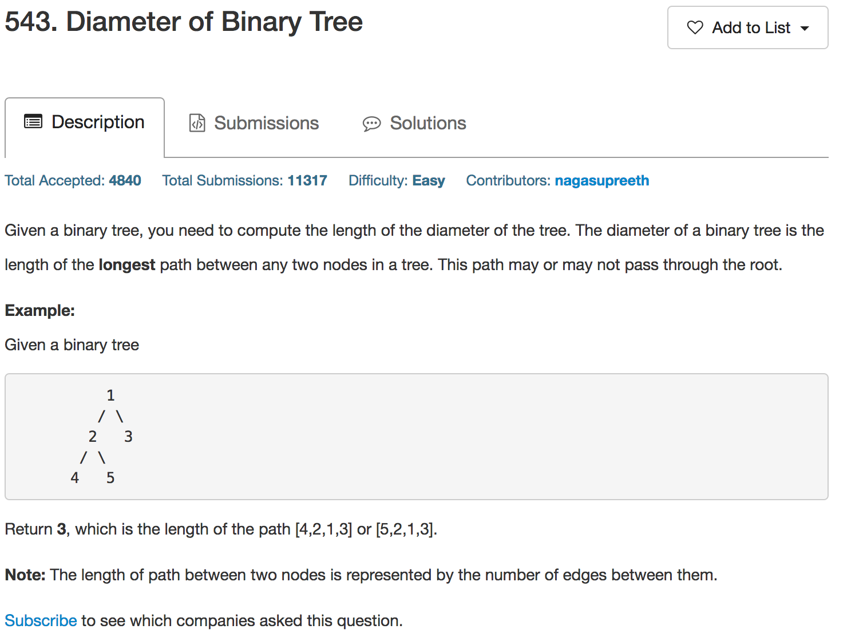The width and height of the screenshot is (863, 641).
Task: Click node 5 in the example tree
Action: tap(110, 478)
